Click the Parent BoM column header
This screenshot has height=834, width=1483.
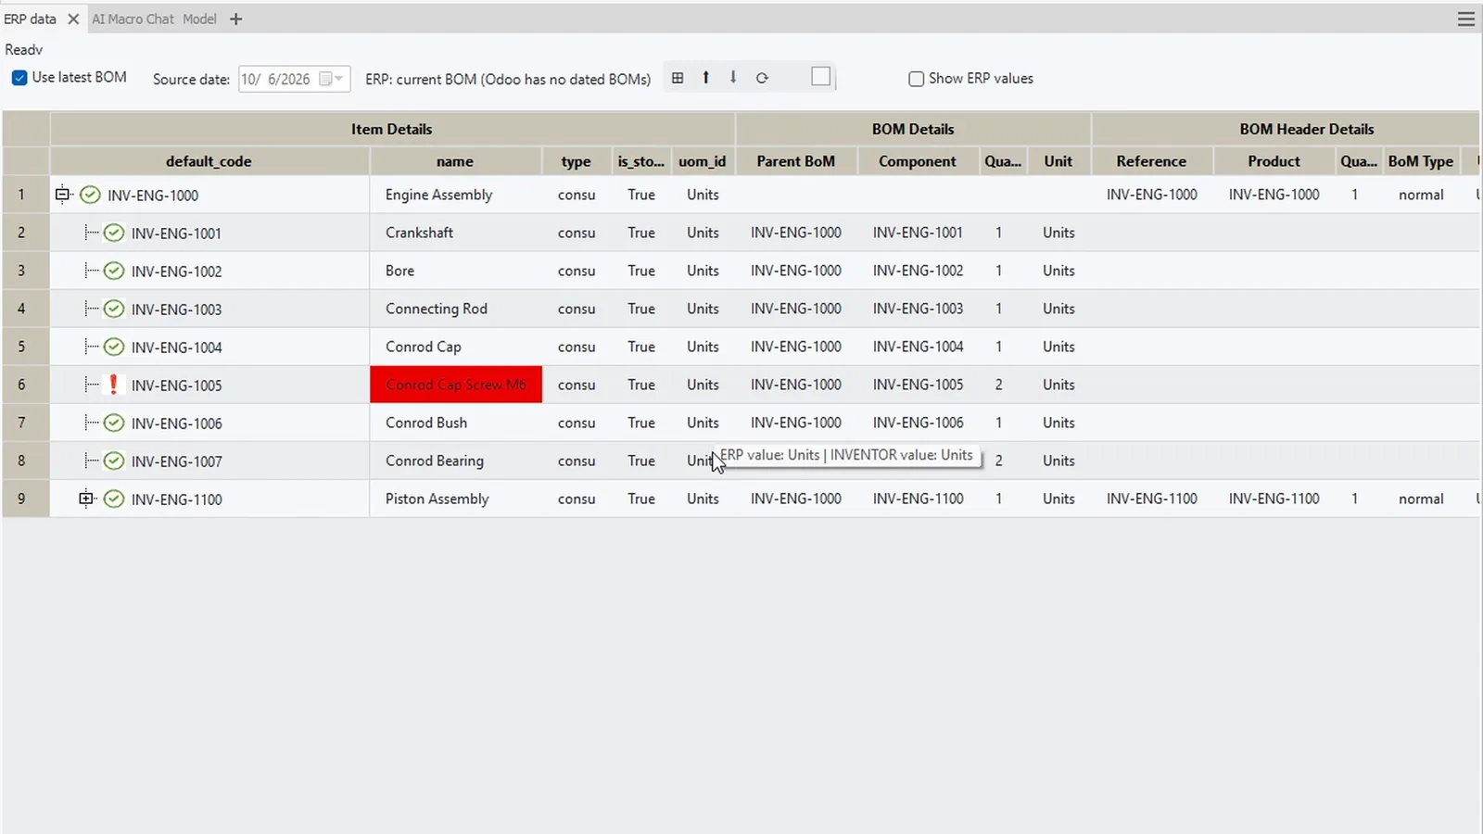point(796,160)
